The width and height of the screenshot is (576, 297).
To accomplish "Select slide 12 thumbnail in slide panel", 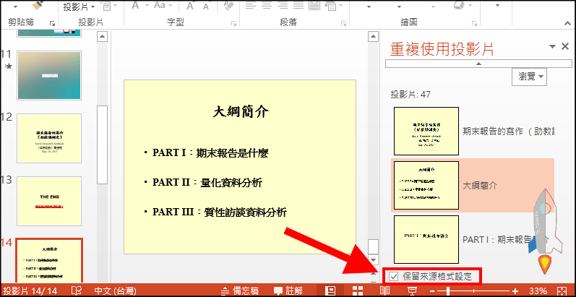I will [x=49, y=138].
